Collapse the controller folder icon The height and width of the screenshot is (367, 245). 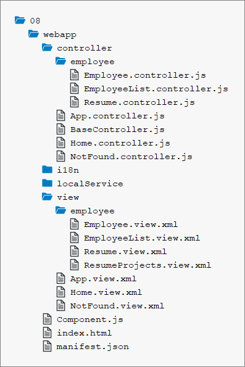47,47
